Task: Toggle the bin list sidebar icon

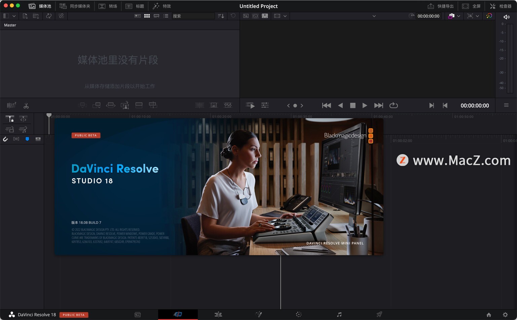Action: coord(6,16)
